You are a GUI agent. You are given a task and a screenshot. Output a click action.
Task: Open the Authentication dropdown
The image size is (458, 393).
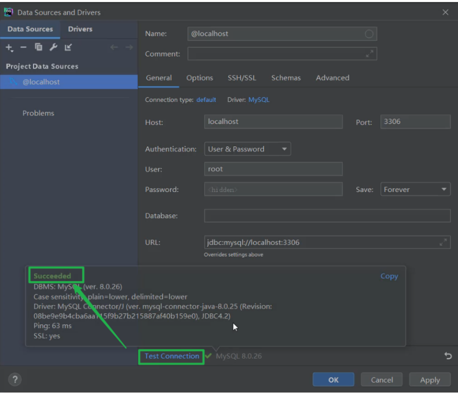click(247, 149)
